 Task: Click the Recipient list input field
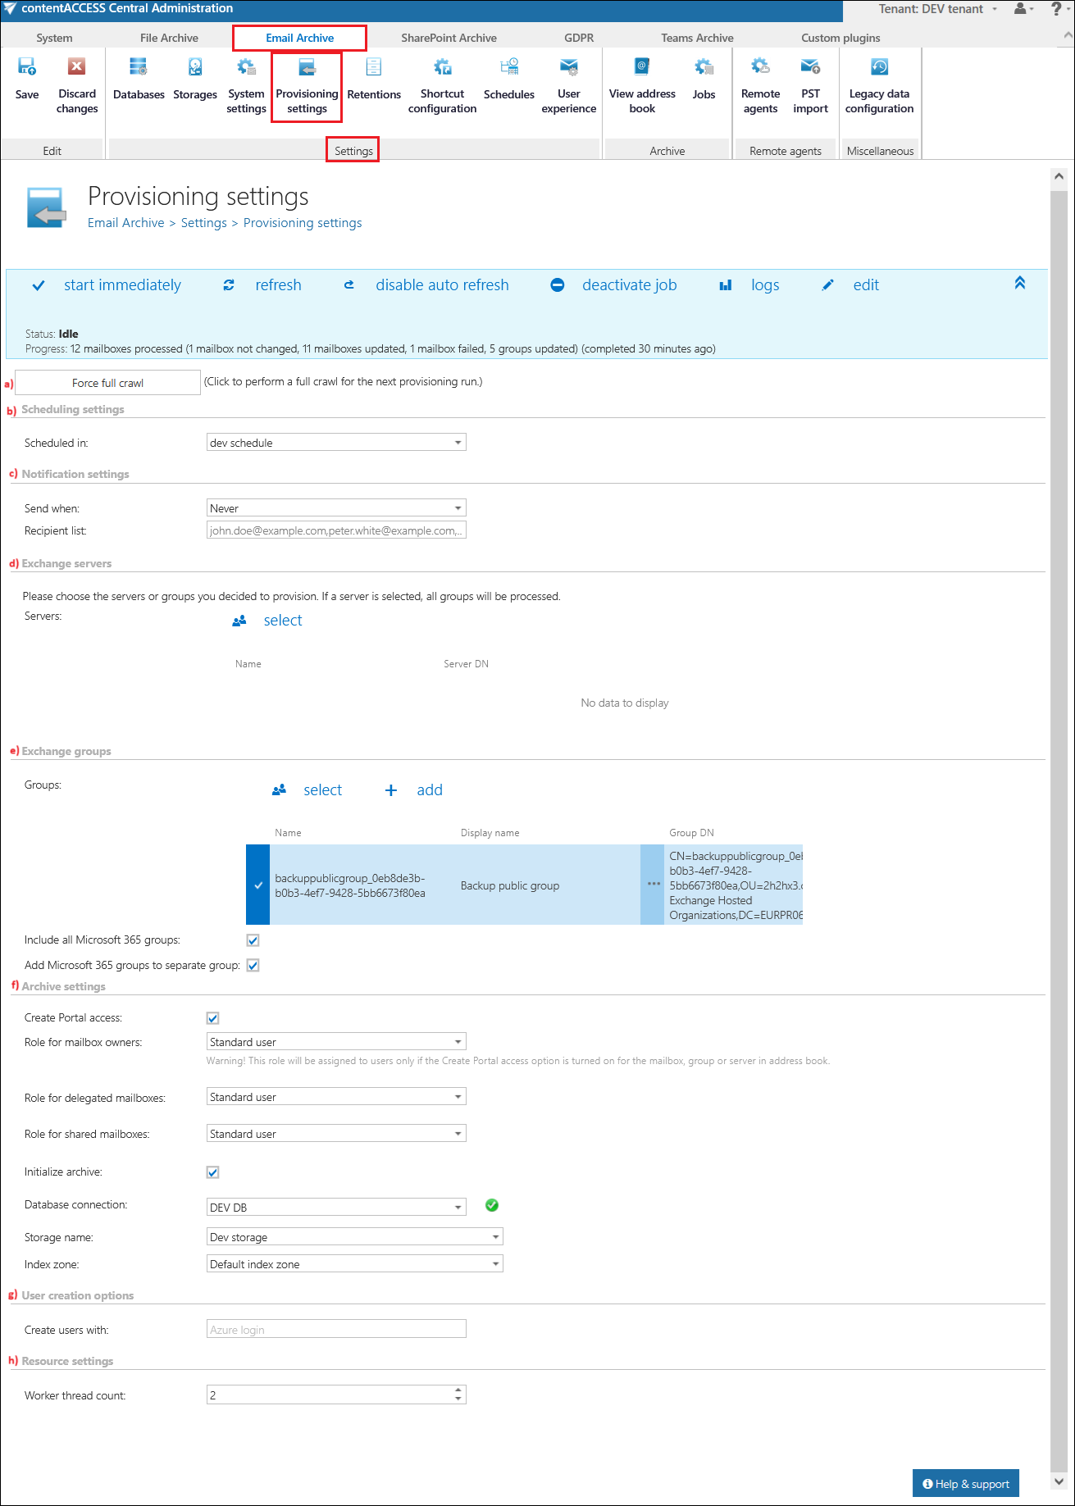click(x=336, y=530)
